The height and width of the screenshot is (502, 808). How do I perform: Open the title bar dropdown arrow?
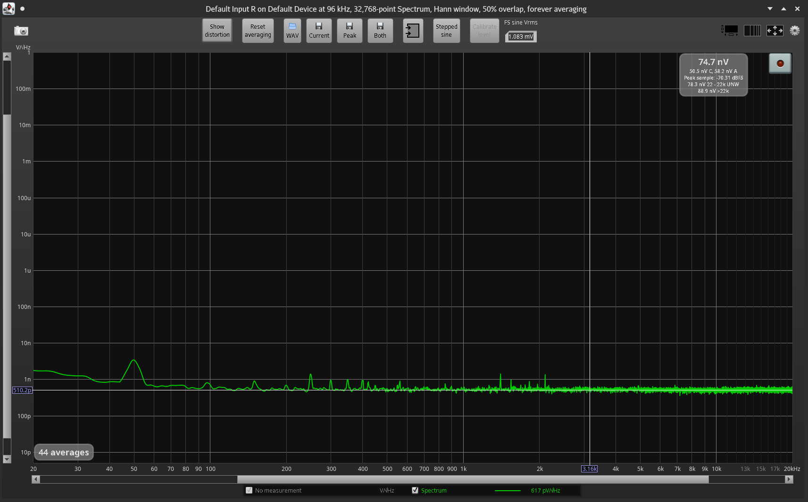770,9
